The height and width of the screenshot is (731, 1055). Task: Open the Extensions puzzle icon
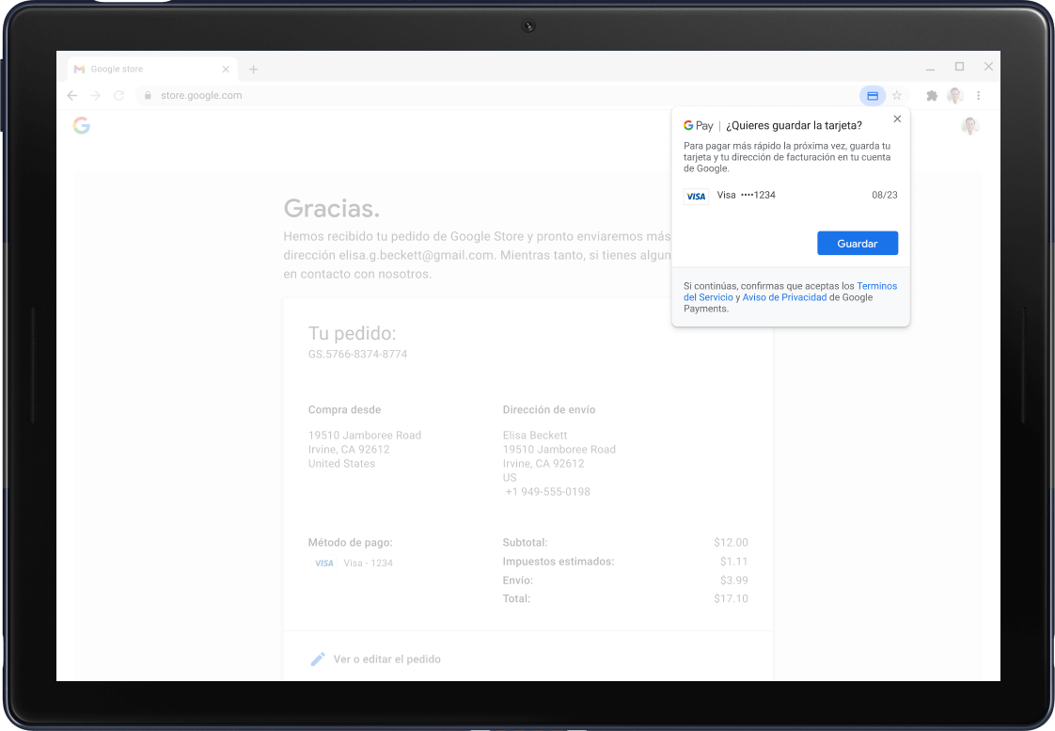(x=932, y=96)
